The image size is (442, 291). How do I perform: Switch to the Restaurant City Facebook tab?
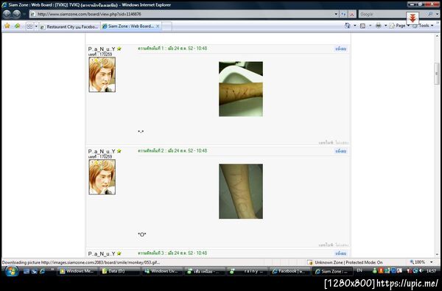point(70,27)
